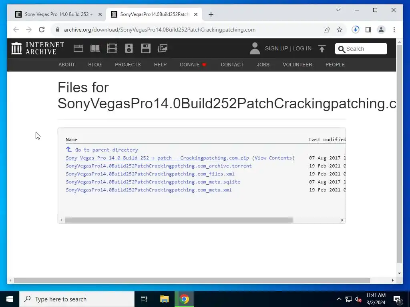The width and height of the screenshot is (410, 307).
Task: Click the file listing scroll-right arrow
Action: (342, 220)
